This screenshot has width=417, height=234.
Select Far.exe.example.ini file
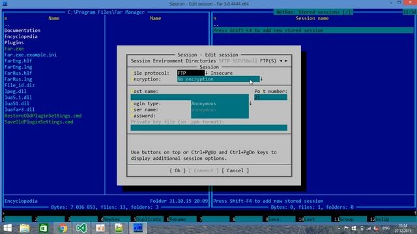pos(31,55)
